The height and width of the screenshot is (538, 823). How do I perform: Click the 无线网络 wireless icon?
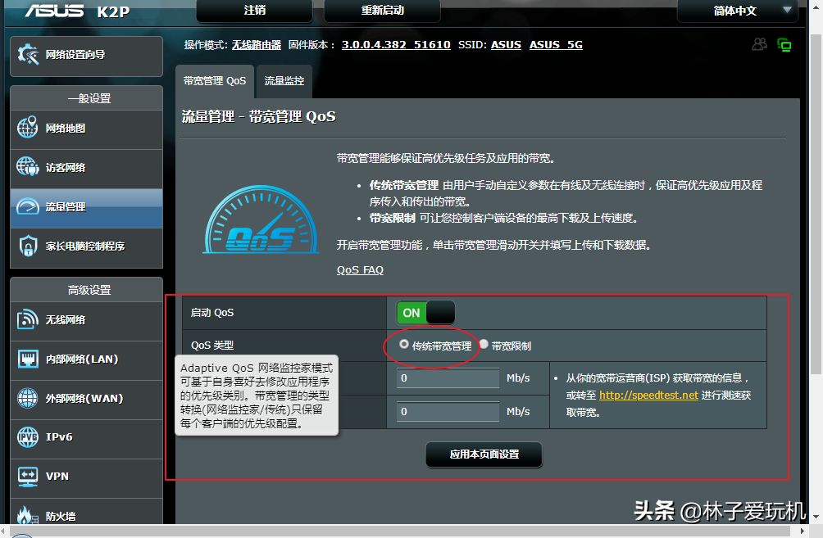point(27,319)
